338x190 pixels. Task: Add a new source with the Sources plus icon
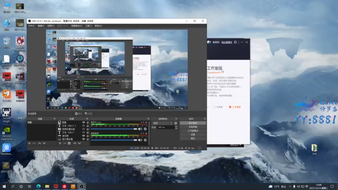(60, 143)
